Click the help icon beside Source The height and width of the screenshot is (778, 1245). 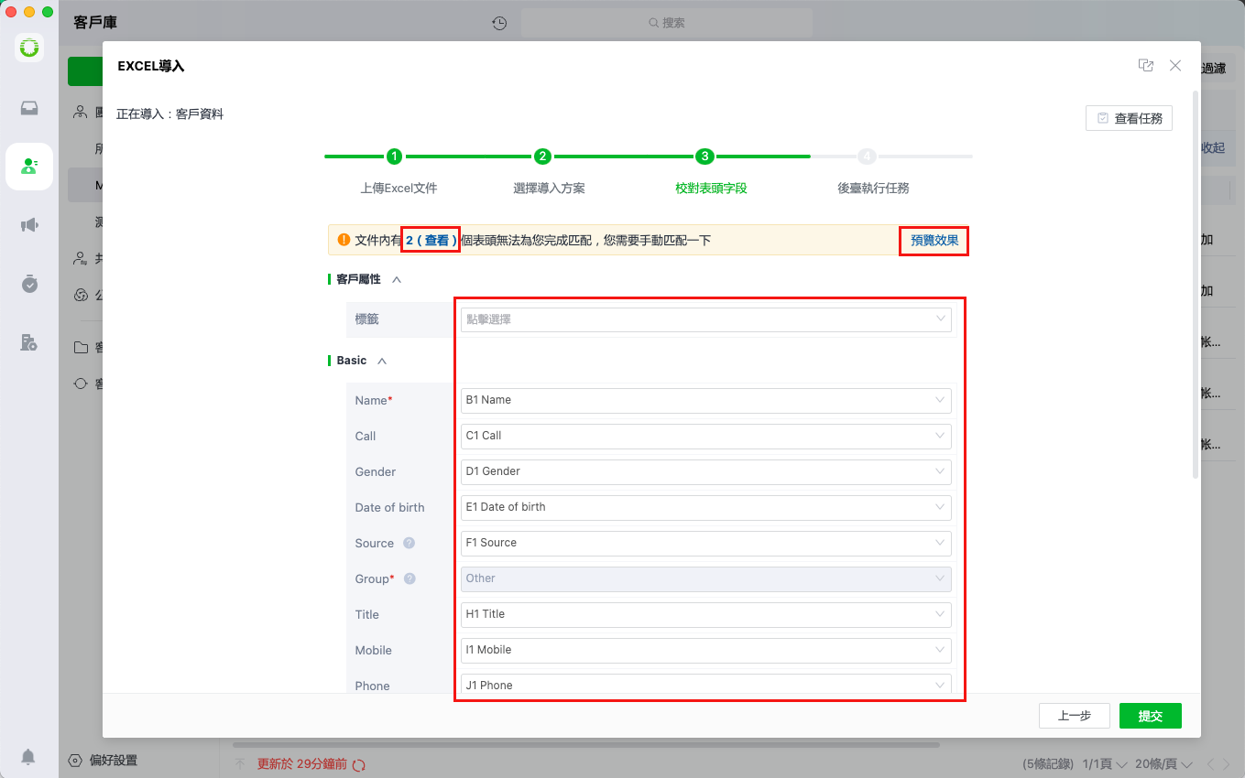coord(410,543)
